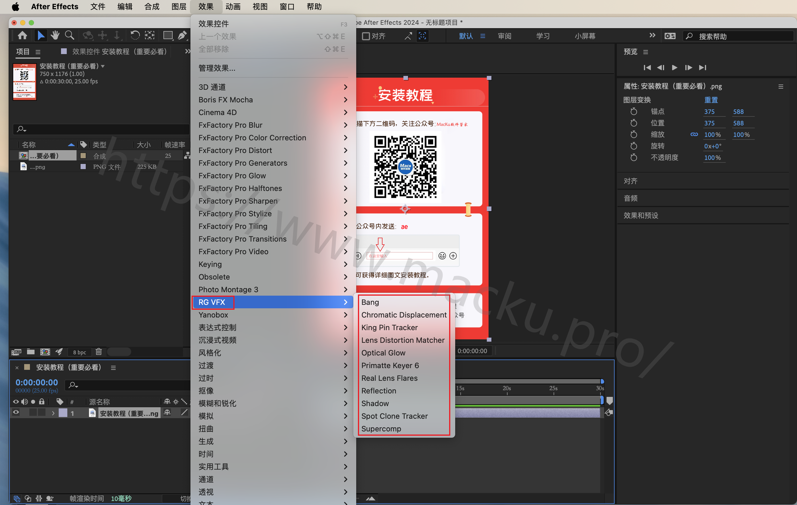Select the Zoom magnifier tool
This screenshot has width=797, height=505.
(x=70, y=35)
